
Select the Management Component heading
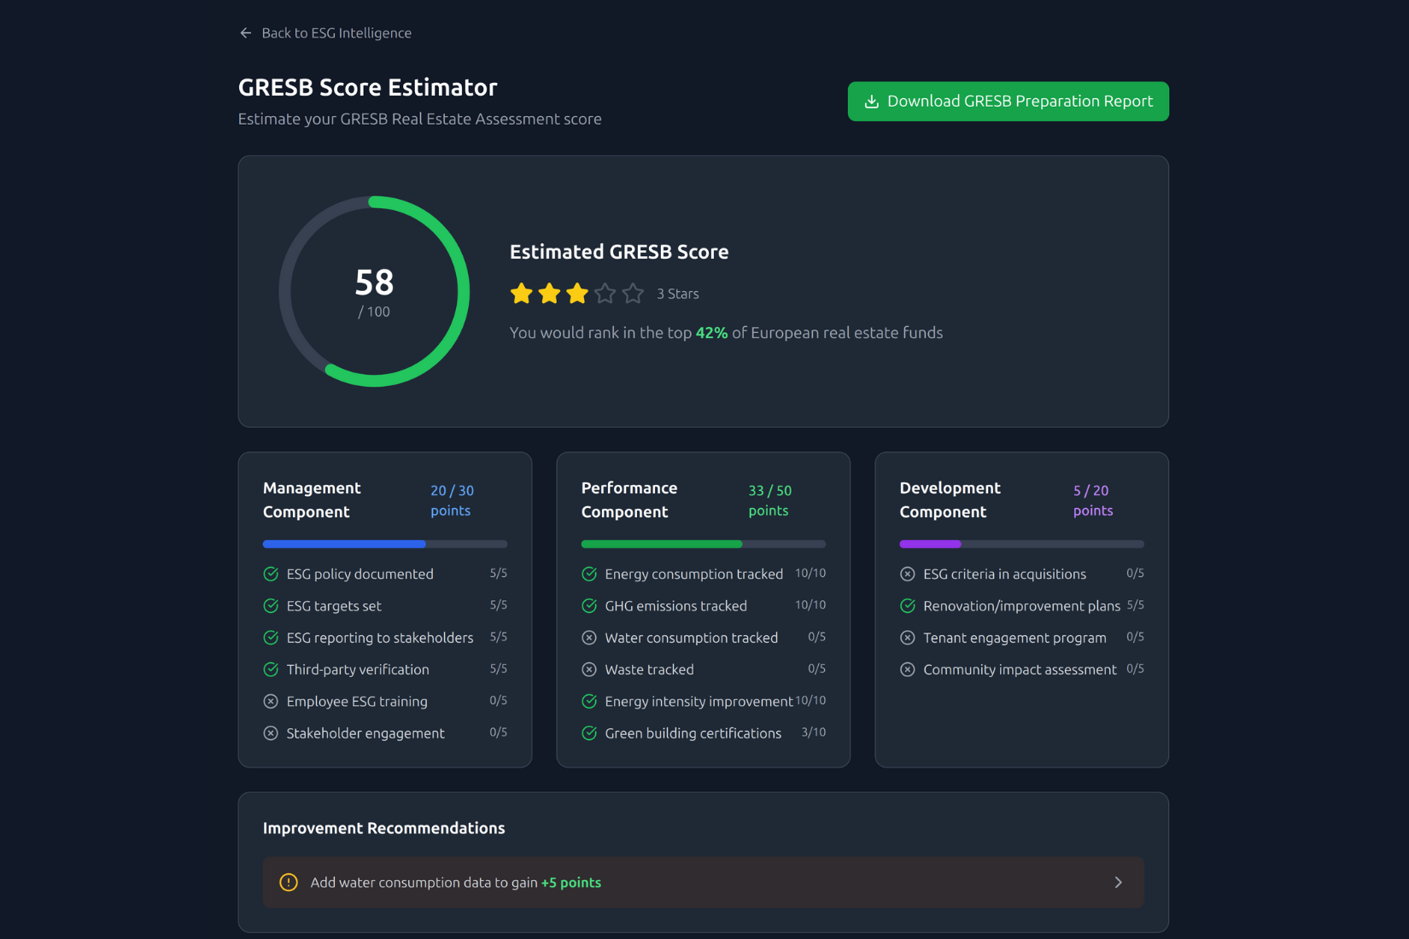312,500
